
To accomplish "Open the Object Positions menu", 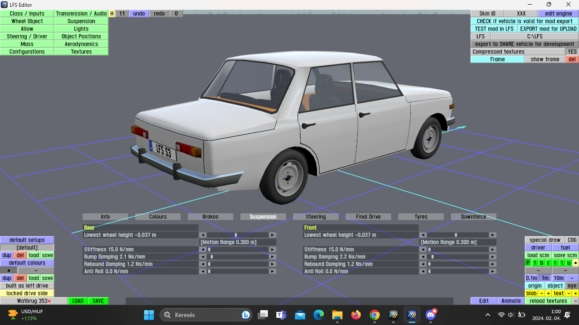I will 81,36.
